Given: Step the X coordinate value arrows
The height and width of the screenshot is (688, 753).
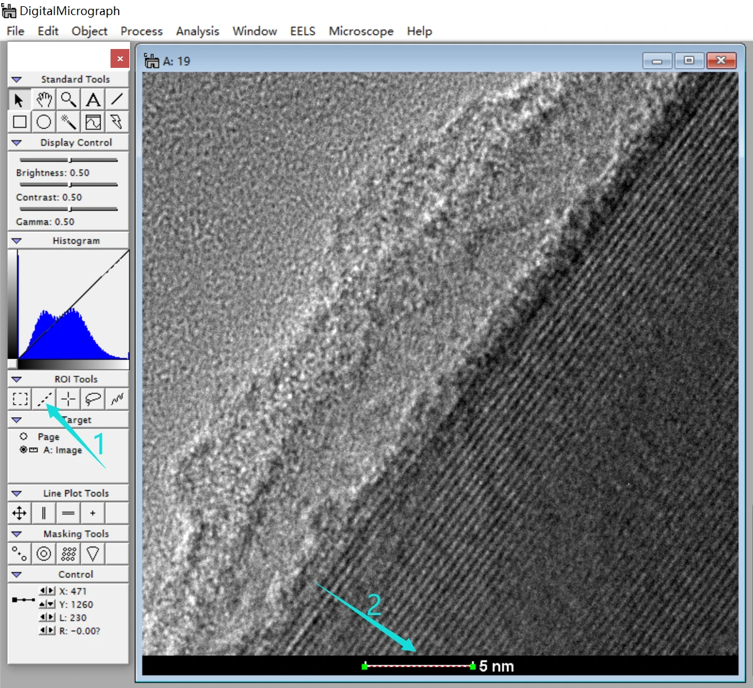Looking at the screenshot, I should [47, 591].
